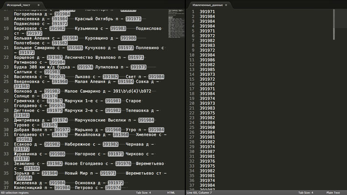Click 'Line 60, Column 7' status indicator
The image size is (347, 195).
[x=202, y=193]
